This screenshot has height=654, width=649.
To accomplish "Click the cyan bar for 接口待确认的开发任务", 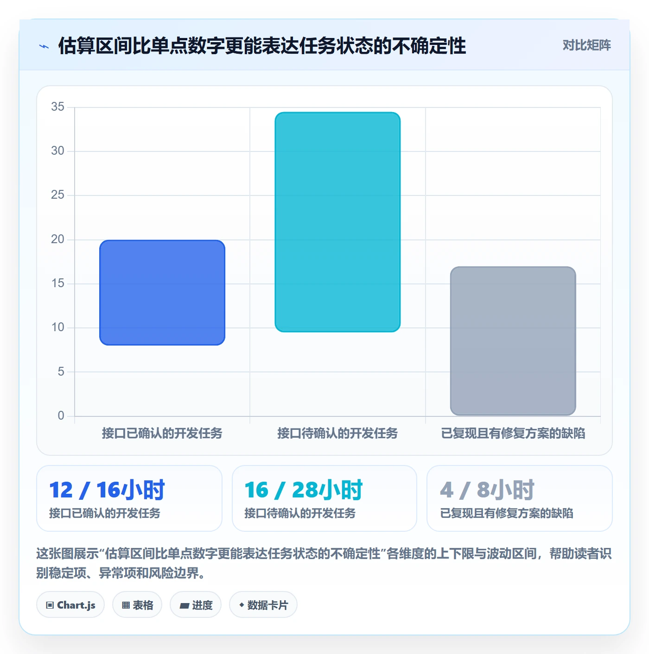I will [337, 222].
